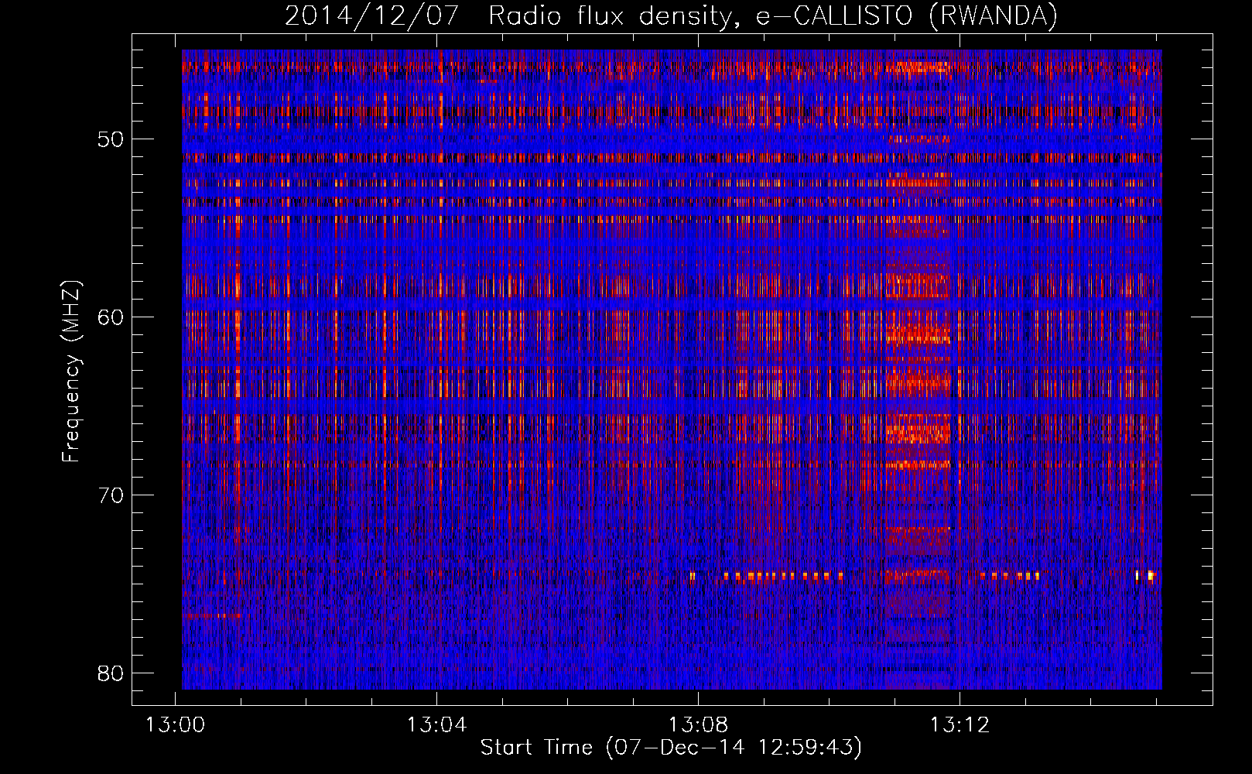
Task: Click the 'Frequency (MHZ)' axis label
Action: pos(71,372)
